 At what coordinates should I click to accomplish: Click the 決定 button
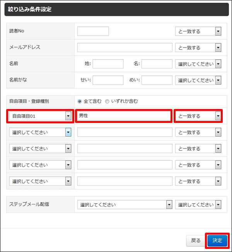(217, 240)
